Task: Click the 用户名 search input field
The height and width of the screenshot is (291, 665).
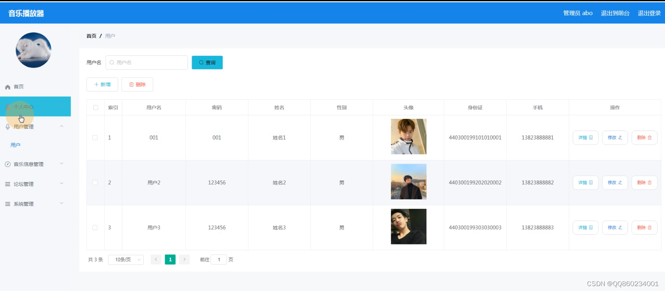Action: click(147, 63)
